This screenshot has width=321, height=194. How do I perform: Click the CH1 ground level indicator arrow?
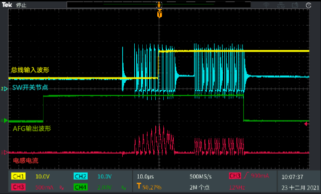[x=5, y=88]
